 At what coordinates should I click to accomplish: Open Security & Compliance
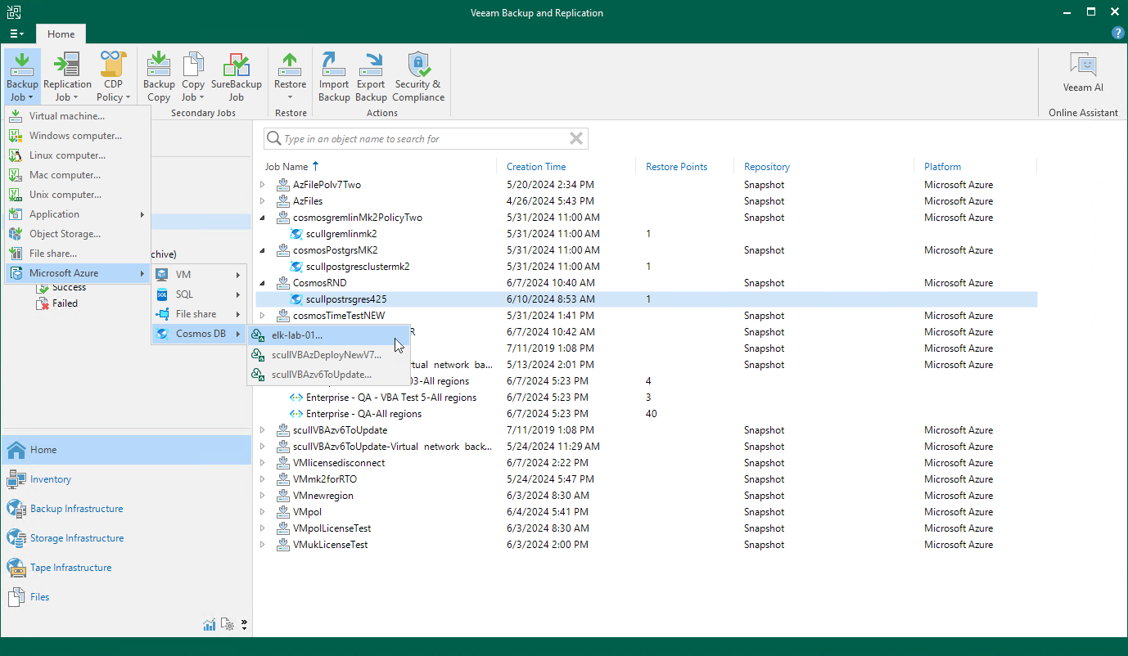click(418, 76)
